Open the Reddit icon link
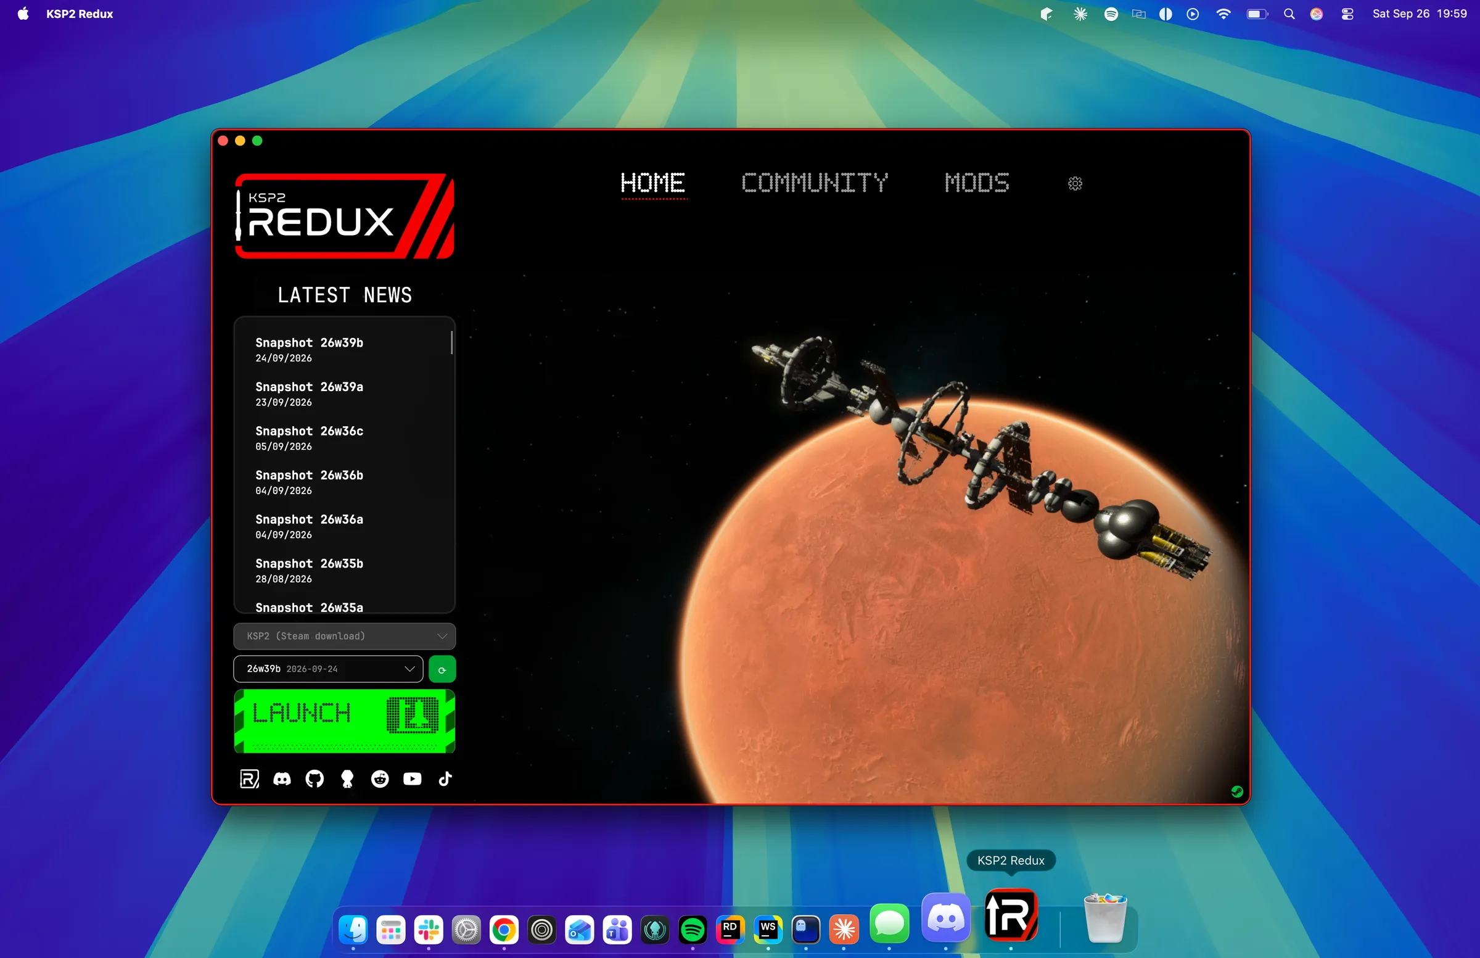1480x958 pixels. tap(380, 779)
